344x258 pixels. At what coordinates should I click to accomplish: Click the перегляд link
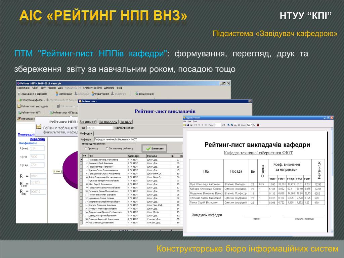click(x=37, y=139)
